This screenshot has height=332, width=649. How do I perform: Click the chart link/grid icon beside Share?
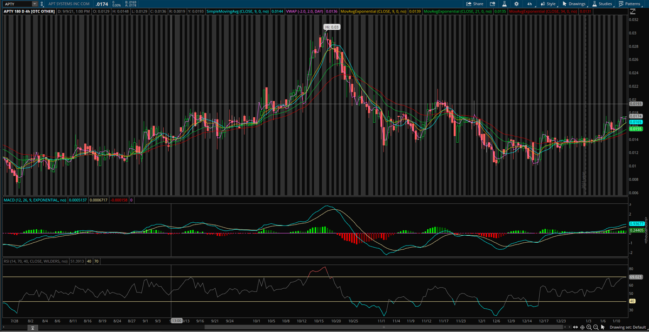492,4
